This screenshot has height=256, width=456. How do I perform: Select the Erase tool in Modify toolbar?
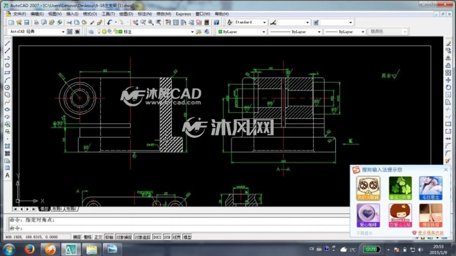click(448, 43)
